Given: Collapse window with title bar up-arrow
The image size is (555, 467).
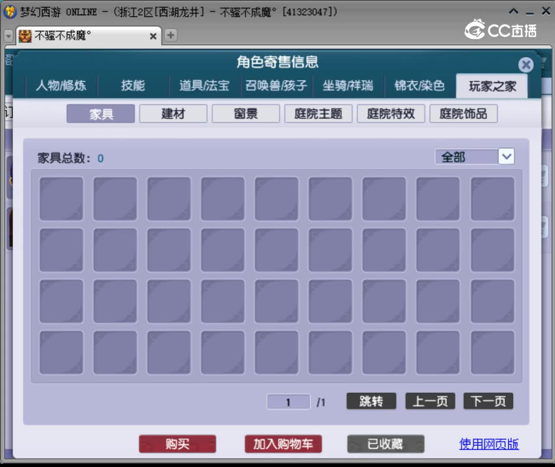Looking at the screenshot, I should 513,11.
